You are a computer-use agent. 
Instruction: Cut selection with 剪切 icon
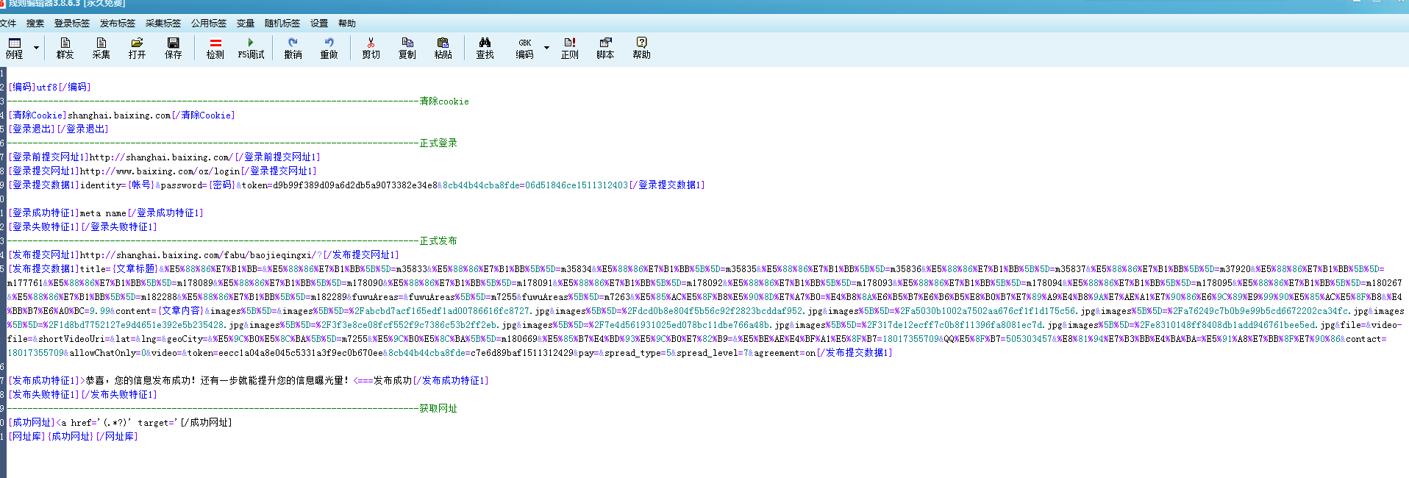(371, 48)
